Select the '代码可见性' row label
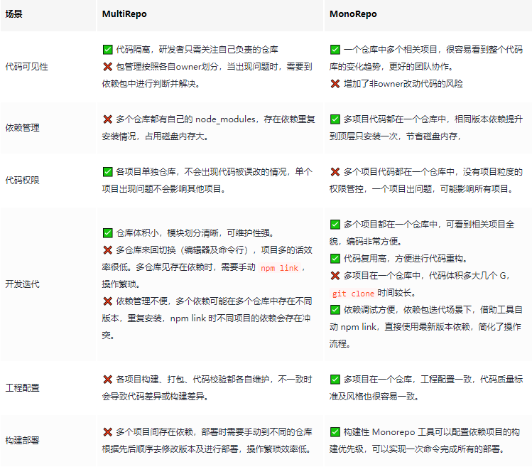Viewport: 532px width, 467px height. (26, 67)
